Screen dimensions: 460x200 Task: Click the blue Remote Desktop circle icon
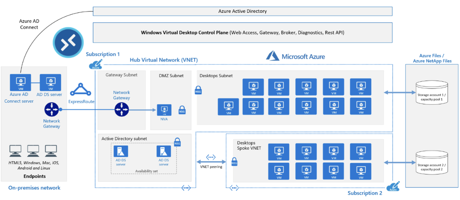[68, 43]
